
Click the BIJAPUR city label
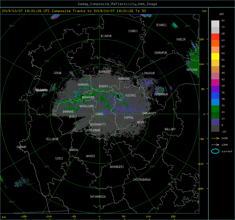(106, 36)
